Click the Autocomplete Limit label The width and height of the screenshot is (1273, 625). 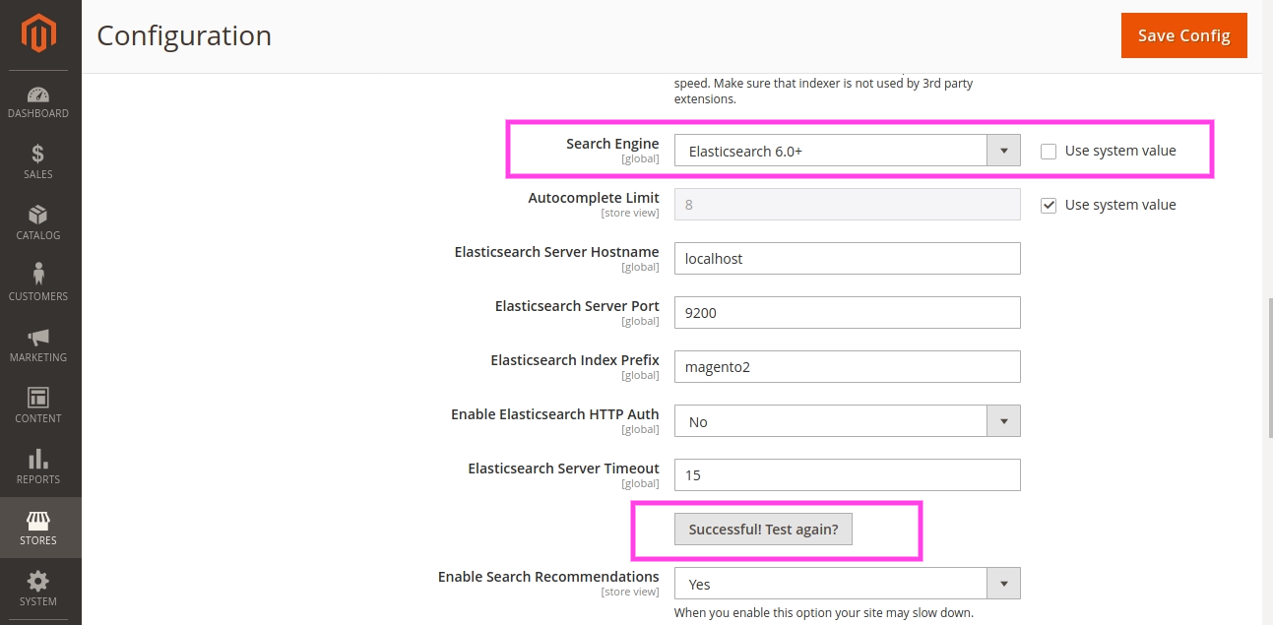click(x=594, y=198)
